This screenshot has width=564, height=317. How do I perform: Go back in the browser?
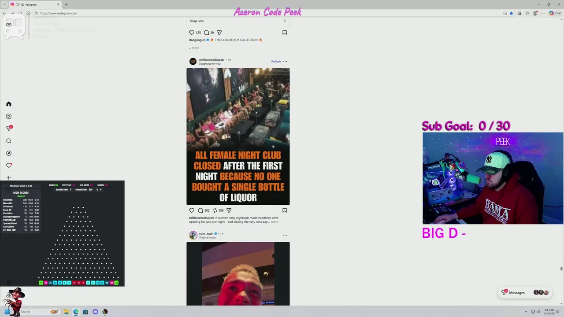coord(4,13)
